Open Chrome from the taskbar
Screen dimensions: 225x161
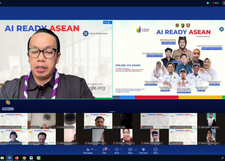tap(24, 158)
